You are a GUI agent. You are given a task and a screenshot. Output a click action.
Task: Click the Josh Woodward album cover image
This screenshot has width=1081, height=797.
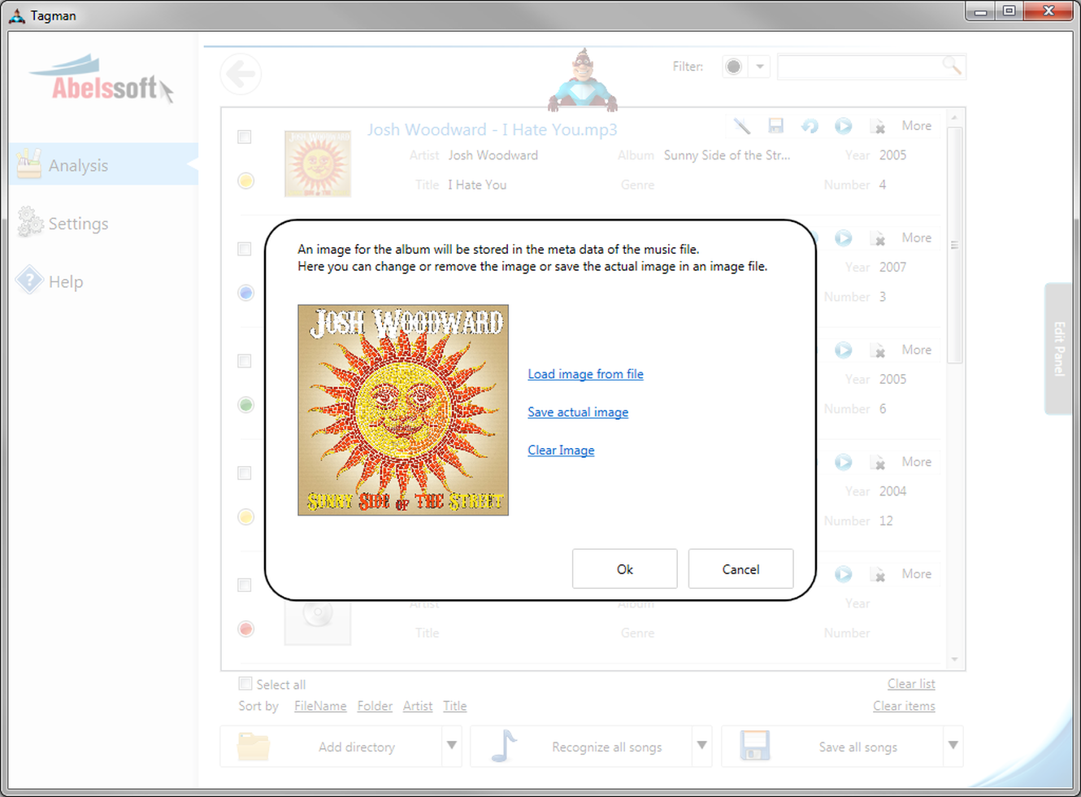click(403, 410)
